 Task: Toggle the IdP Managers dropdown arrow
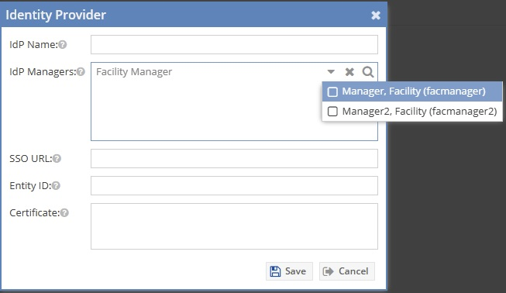(x=331, y=71)
